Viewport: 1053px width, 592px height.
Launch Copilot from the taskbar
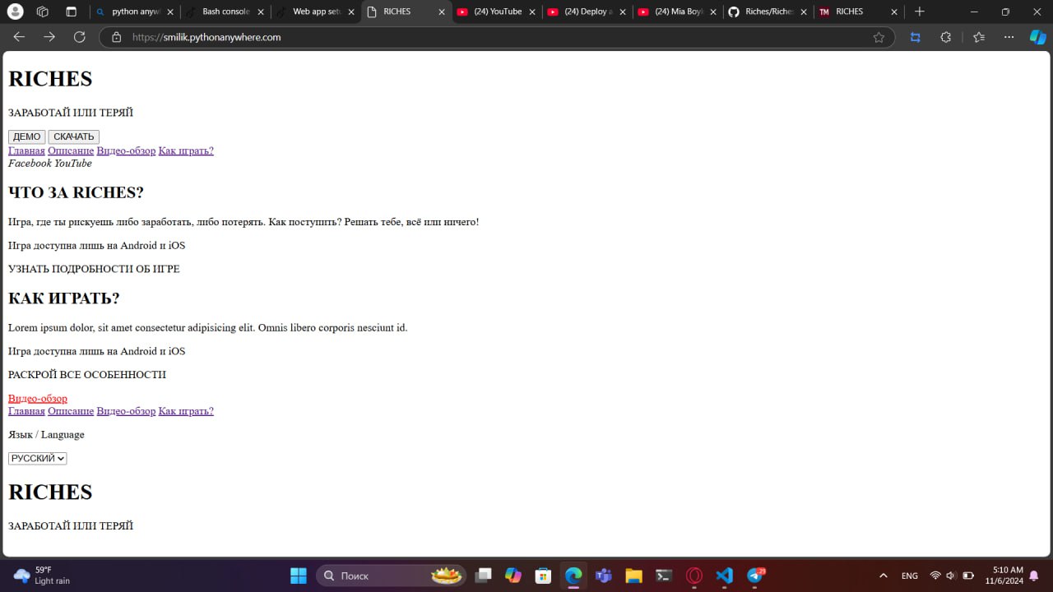513,576
